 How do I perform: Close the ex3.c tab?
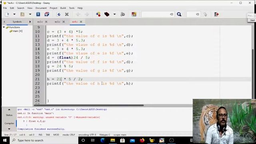click(64, 22)
